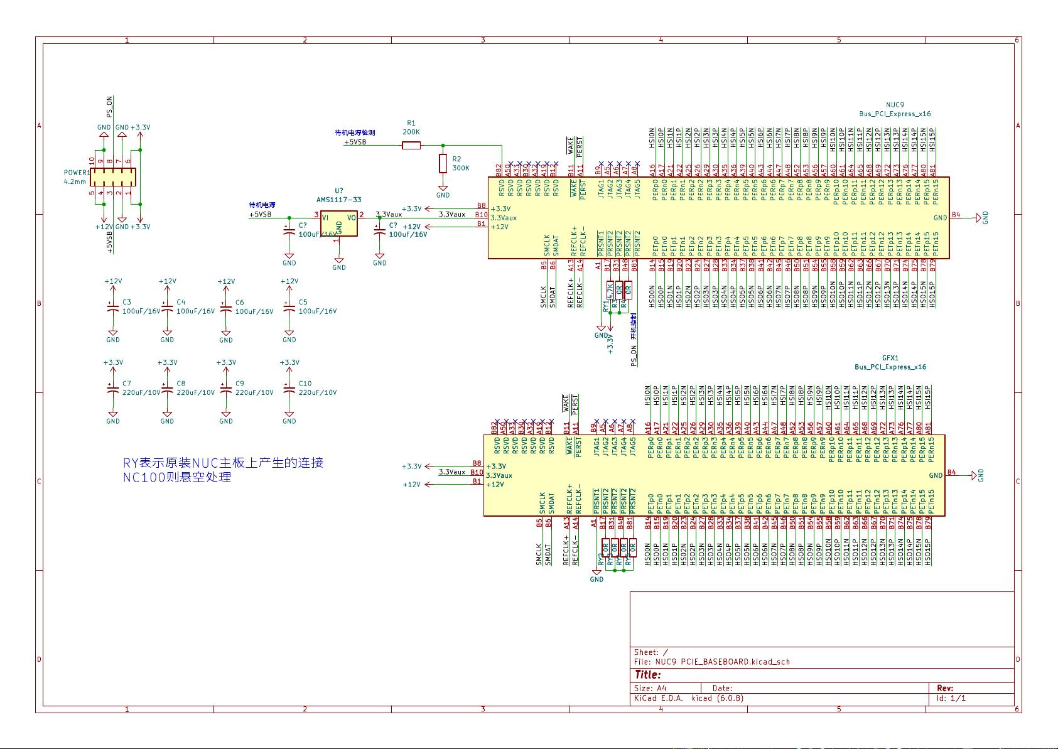The width and height of the screenshot is (1058, 749).
Task: Click the blue RY note text
Action: (x=223, y=463)
